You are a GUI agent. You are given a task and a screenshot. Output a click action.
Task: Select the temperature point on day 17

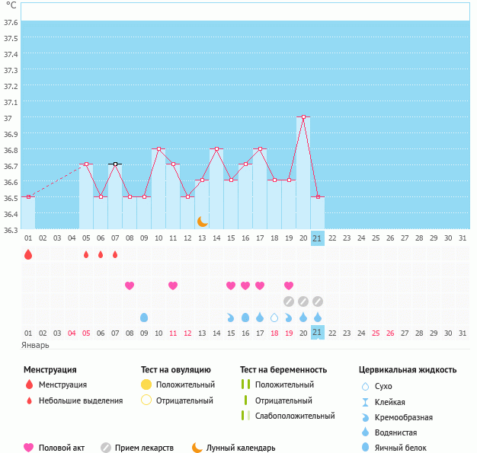tap(260, 149)
